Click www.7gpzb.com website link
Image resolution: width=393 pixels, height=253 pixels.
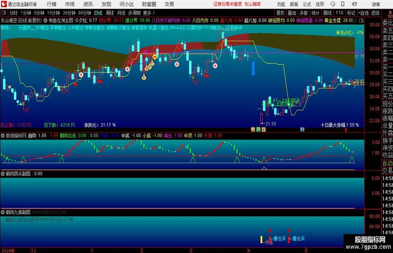pos(368,247)
